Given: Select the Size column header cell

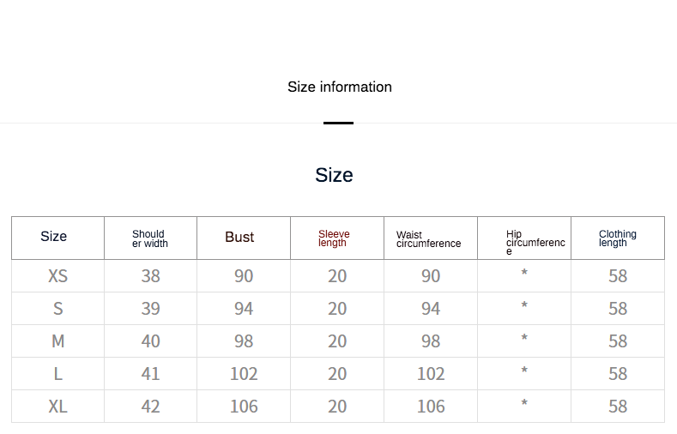Looking at the screenshot, I should coord(53,237).
